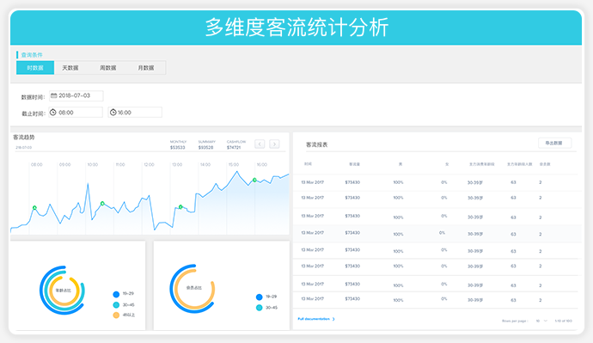This screenshot has width=593, height=343.
Task: Switch to the 时数据 tab
Action: pos(35,68)
